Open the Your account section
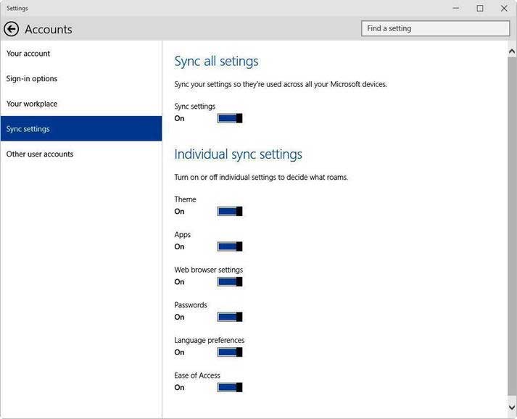Image resolution: width=517 pixels, height=419 pixels. point(28,54)
